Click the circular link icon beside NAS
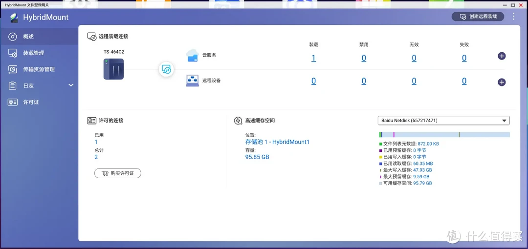Screen dimensions: 528x249 (166, 69)
